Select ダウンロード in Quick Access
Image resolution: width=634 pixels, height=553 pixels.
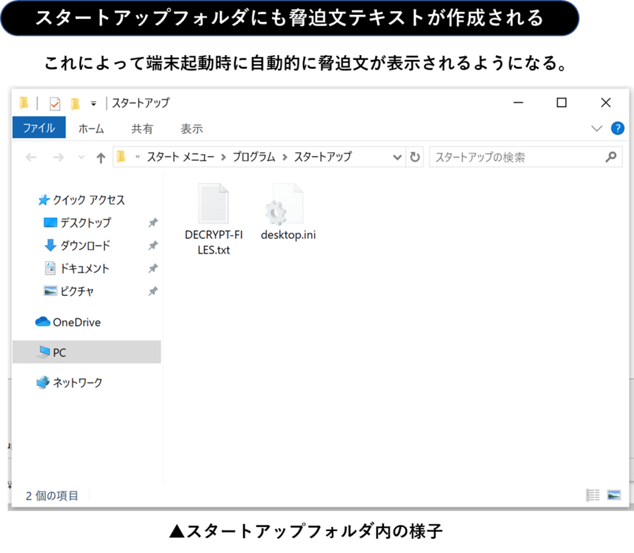85,246
